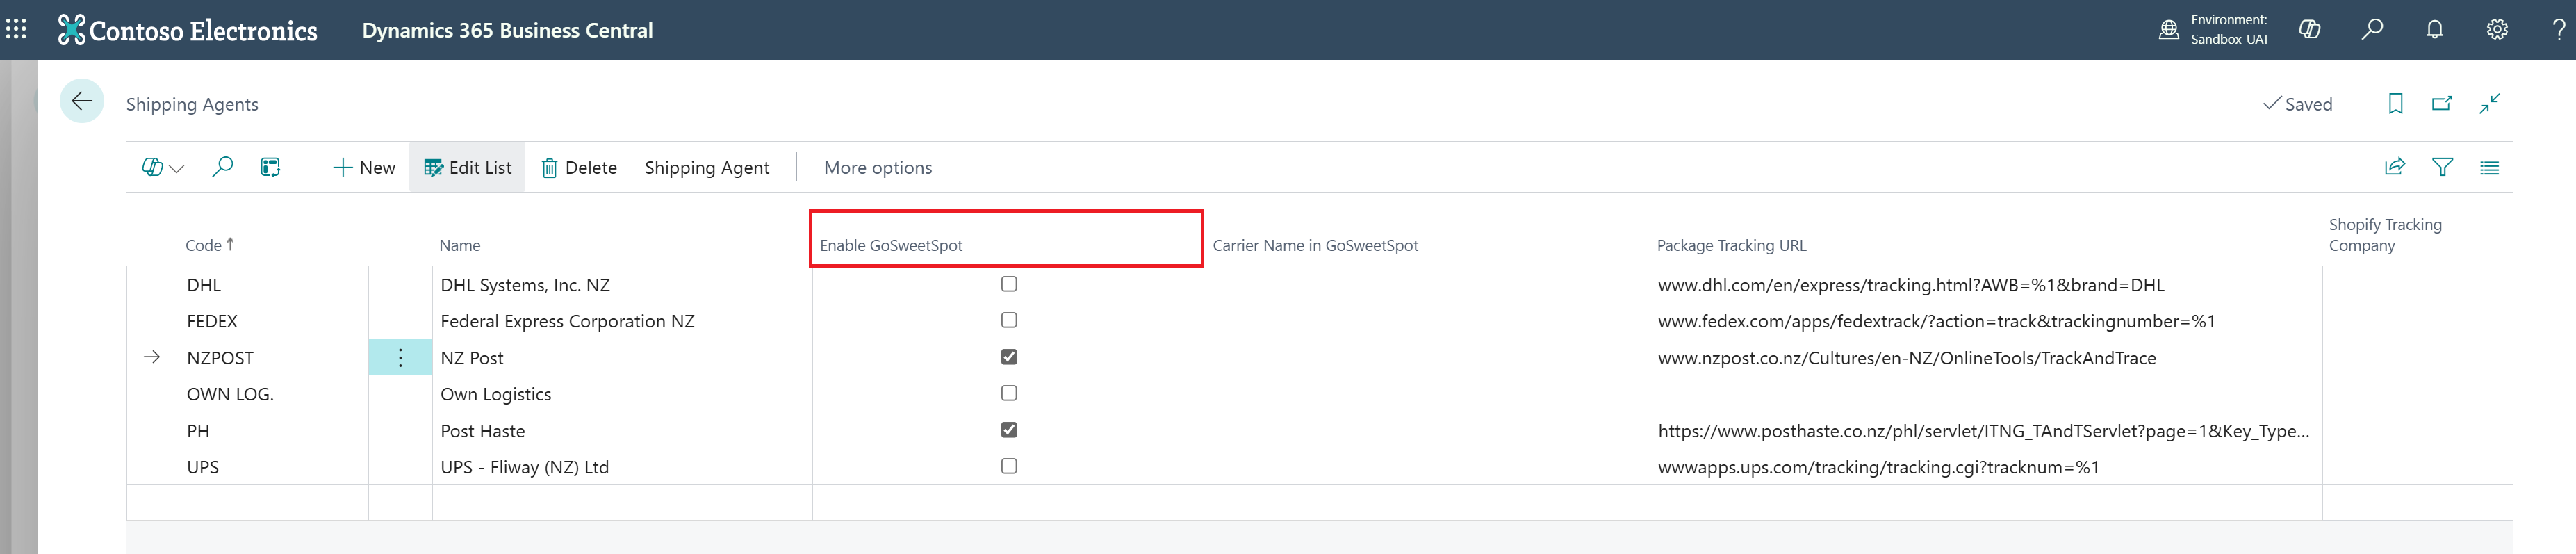
Task: Click the nzpost.co.nz tracking URL cell
Action: [x=1985, y=358]
